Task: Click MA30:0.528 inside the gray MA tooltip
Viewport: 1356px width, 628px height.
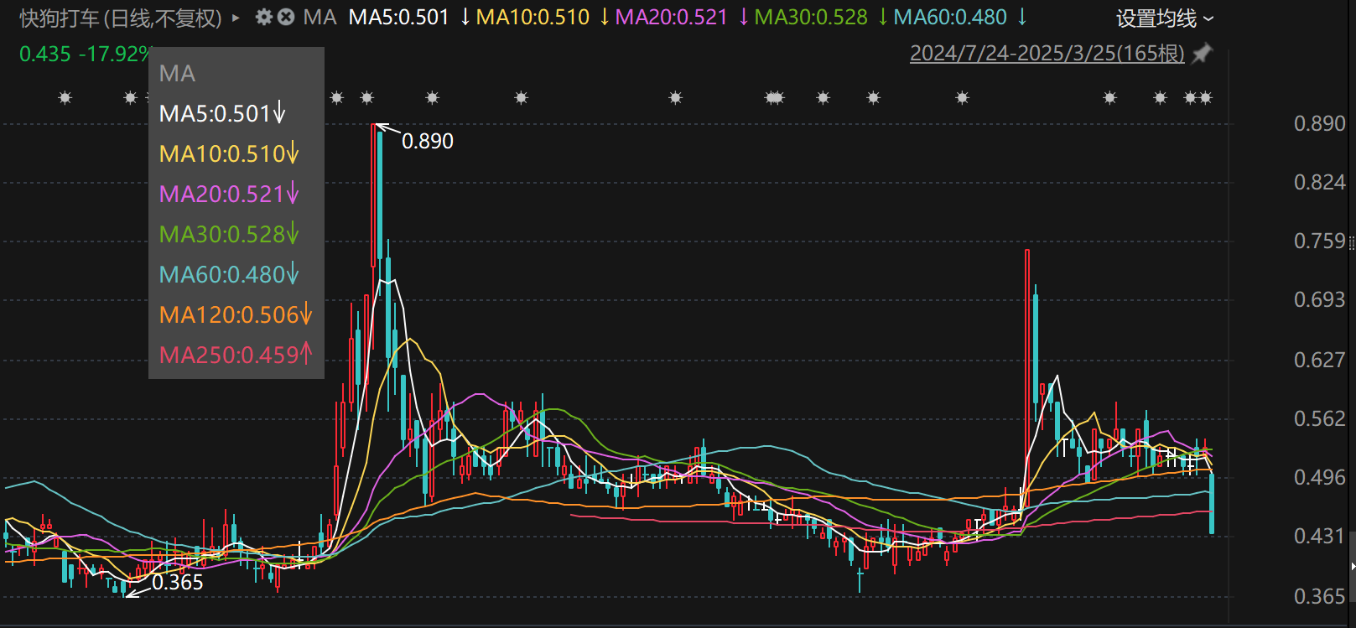Action: click(x=229, y=234)
